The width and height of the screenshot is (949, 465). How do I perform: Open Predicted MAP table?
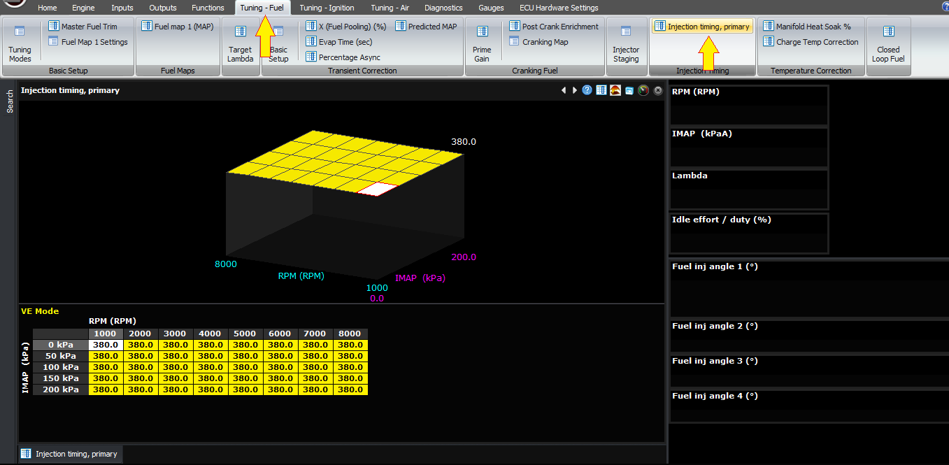click(426, 26)
